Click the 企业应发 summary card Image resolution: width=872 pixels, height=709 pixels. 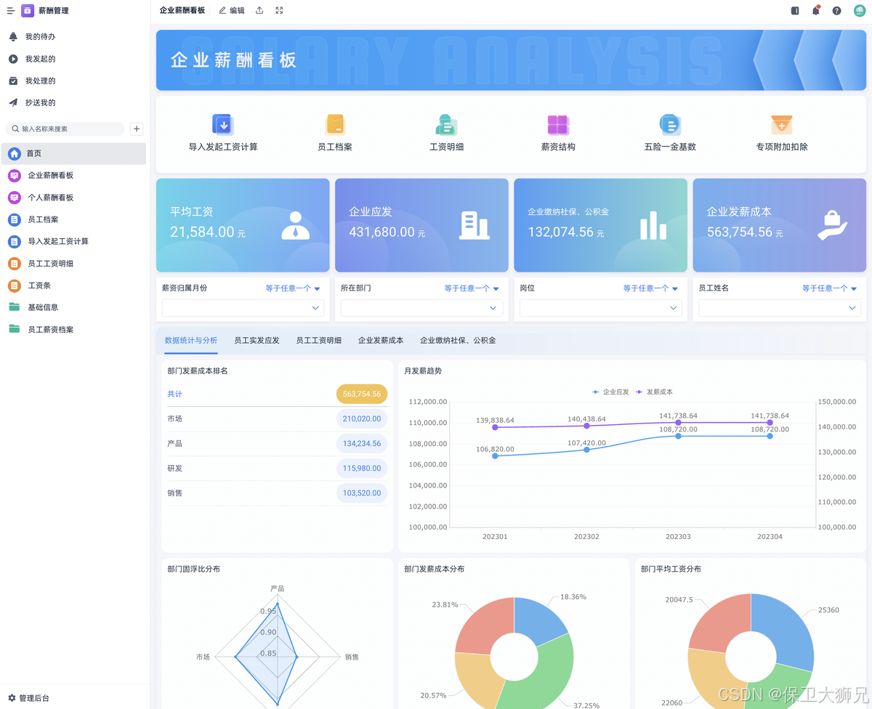click(421, 225)
